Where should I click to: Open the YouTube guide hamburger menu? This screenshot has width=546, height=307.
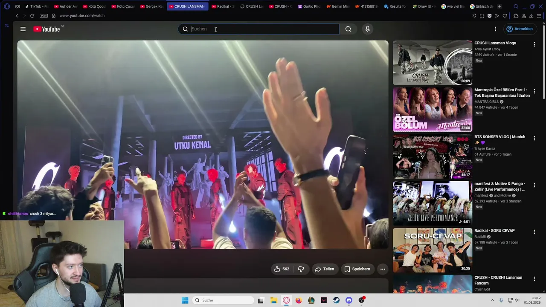23,29
